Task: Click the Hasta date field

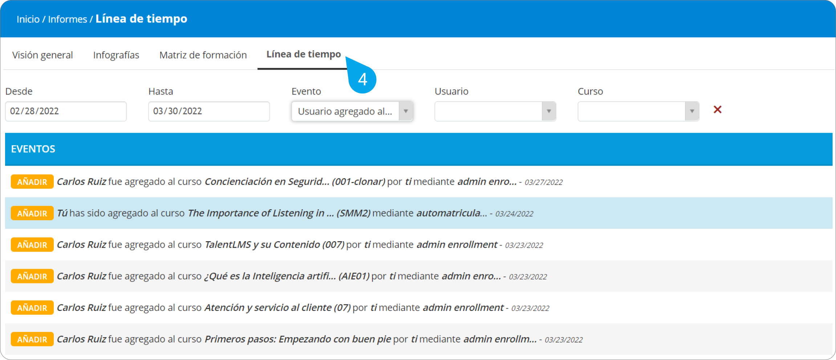Action: pos(209,111)
